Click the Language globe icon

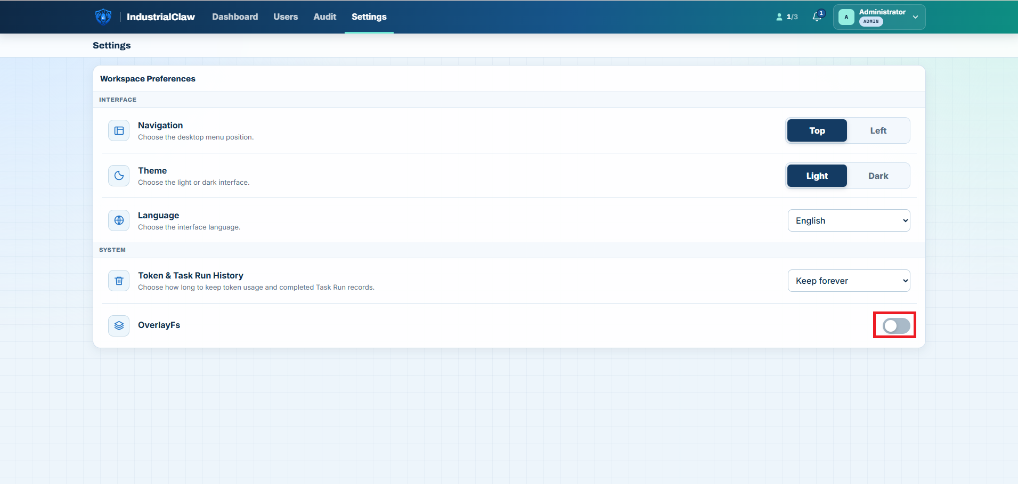click(x=119, y=220)
